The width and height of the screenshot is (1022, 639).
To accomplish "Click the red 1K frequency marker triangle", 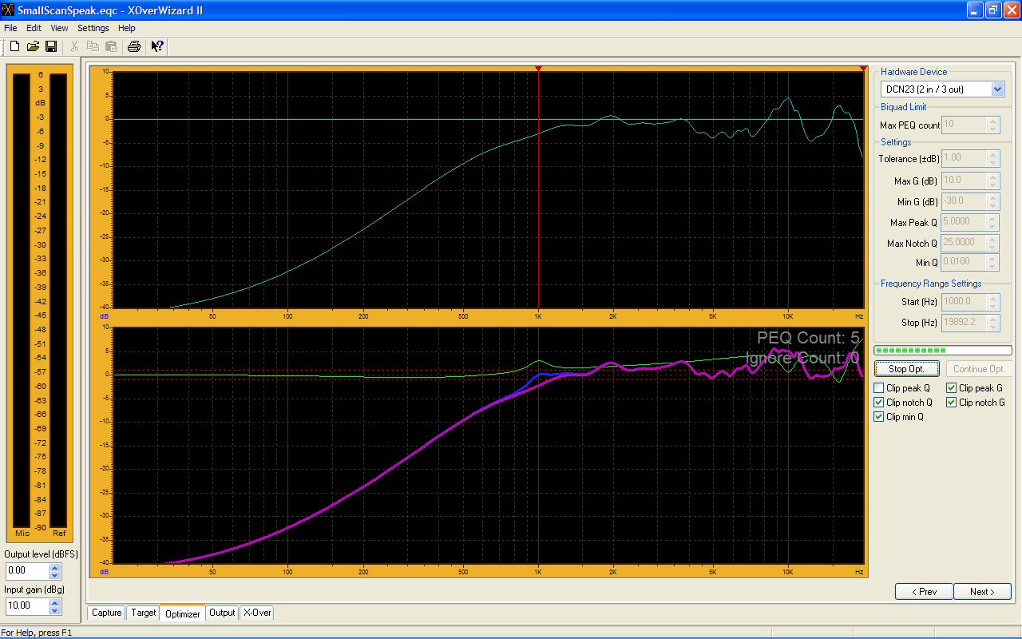I will (539, 69).
